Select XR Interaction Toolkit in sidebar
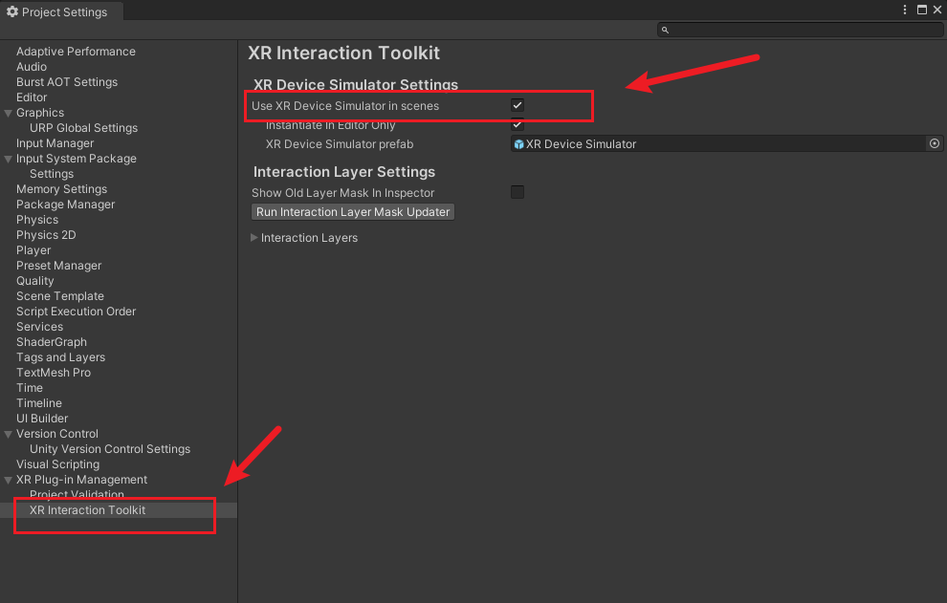This screenshot has height=603, width=947. pyautogui.click(x=88, y=510)
